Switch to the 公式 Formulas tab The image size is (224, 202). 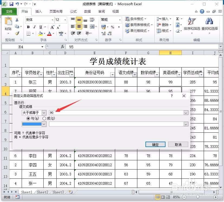pyautogui.click(x=73, y=12)
